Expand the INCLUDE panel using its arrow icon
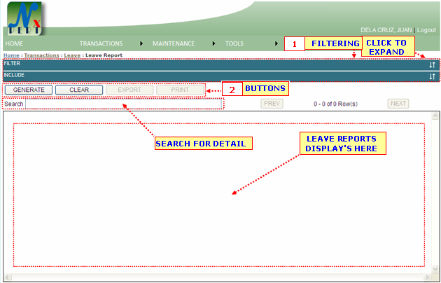This screenshot has height=283, width=441. pyautogui.click(x=432, y=76)
